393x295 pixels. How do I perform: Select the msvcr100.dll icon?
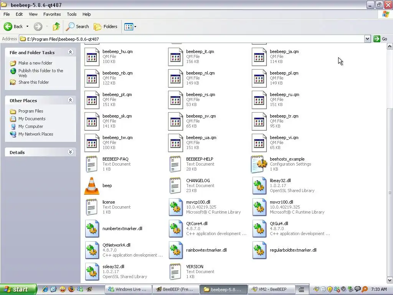[x=259, y=207]
